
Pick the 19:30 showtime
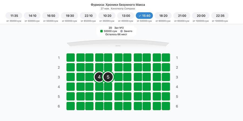(x=70, y=16)
